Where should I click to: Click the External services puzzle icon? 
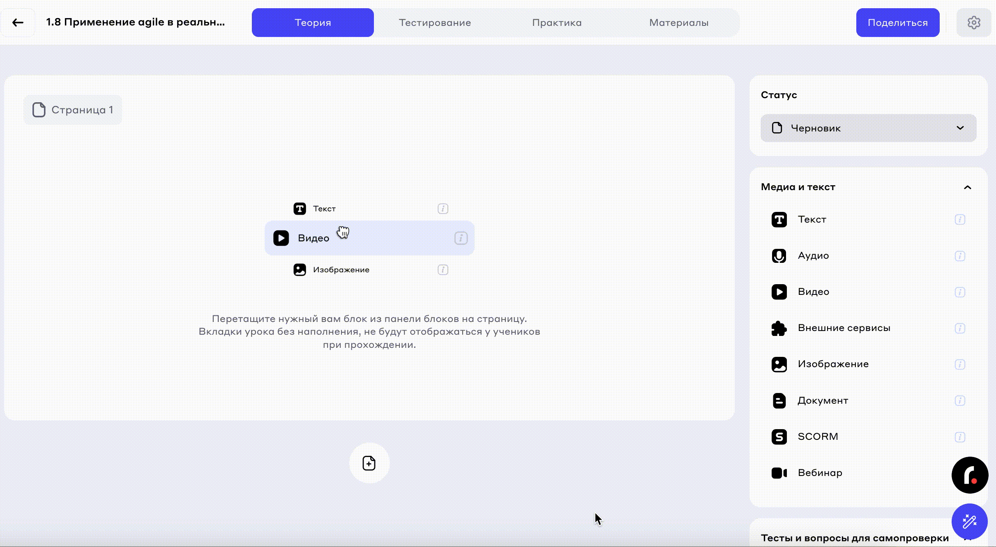pyautogui.click(x=779, y=328)
